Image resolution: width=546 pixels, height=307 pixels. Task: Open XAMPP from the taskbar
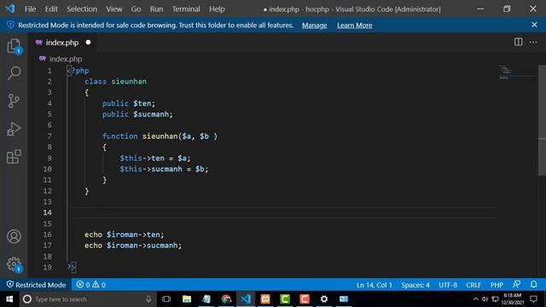click(x=265, y=299)
